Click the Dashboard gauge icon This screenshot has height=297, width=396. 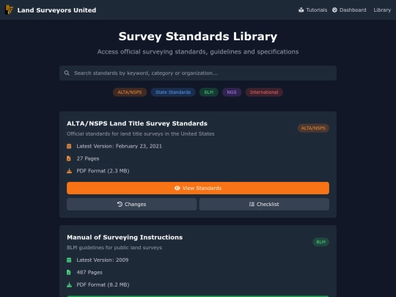point(334,10)
